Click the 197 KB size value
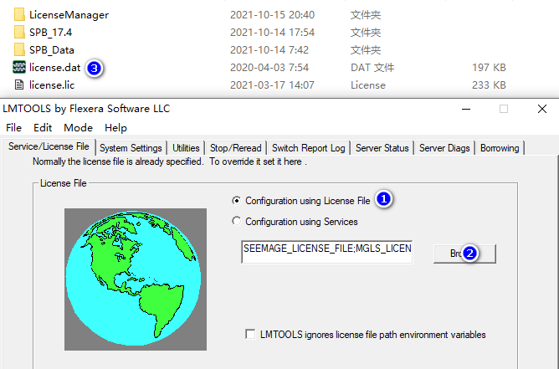This screenshot has height=369, width=559. tap(489, 68)
